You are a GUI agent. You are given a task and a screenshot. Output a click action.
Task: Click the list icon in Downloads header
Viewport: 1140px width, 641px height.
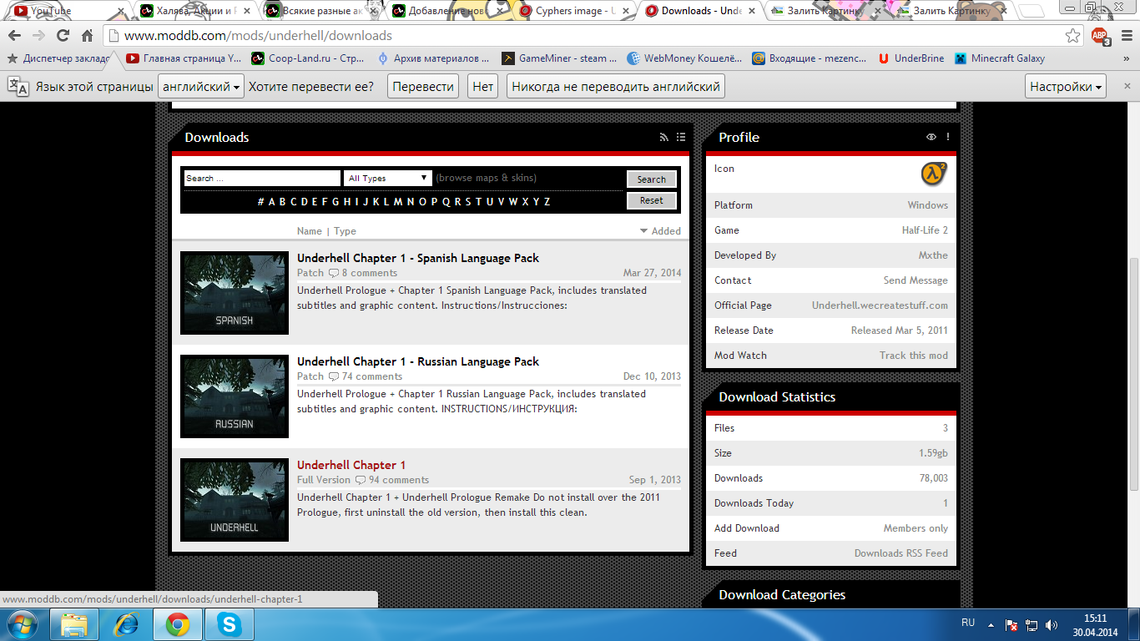point(681,137)
